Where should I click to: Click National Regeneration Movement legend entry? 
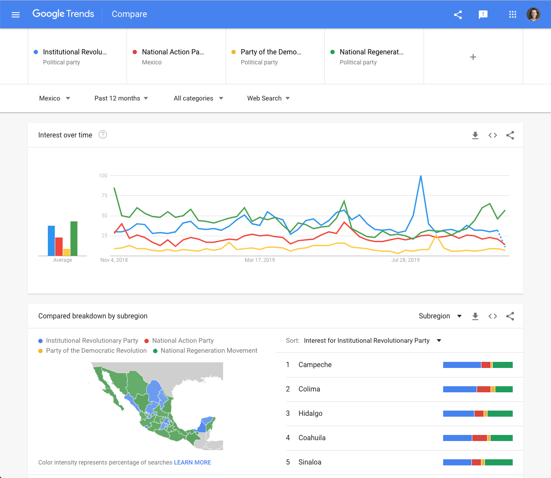click(x=205, y=351)
